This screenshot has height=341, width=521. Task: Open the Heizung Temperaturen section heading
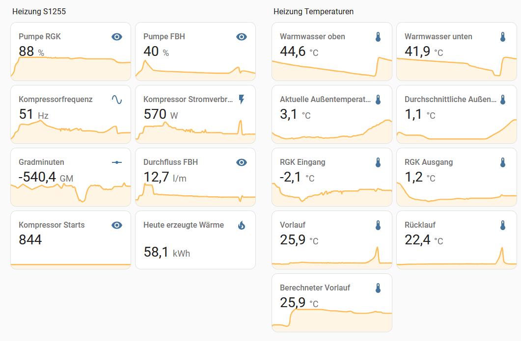tap(313, 11)
